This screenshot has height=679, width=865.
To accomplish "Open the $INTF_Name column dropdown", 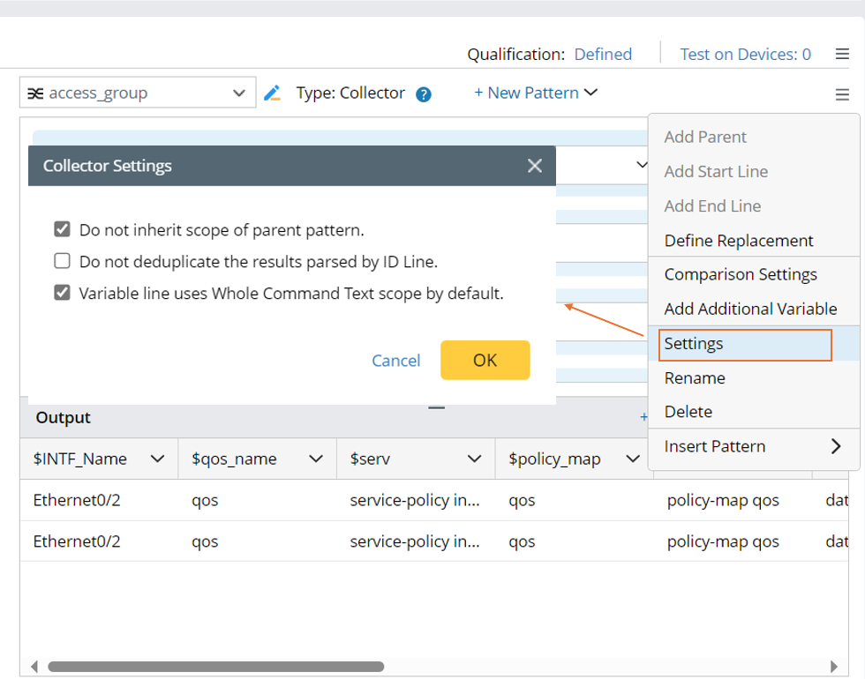I will (x=158, y=459).
